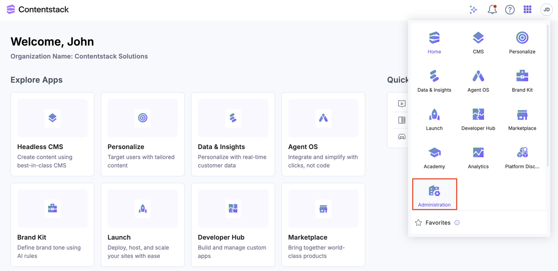Open Brand Kit from app switcher

[x=522, y=81]
